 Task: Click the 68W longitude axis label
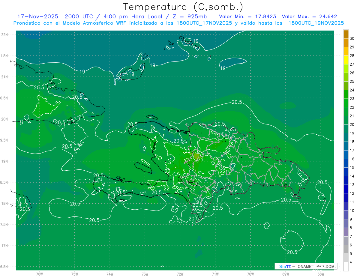321,274
